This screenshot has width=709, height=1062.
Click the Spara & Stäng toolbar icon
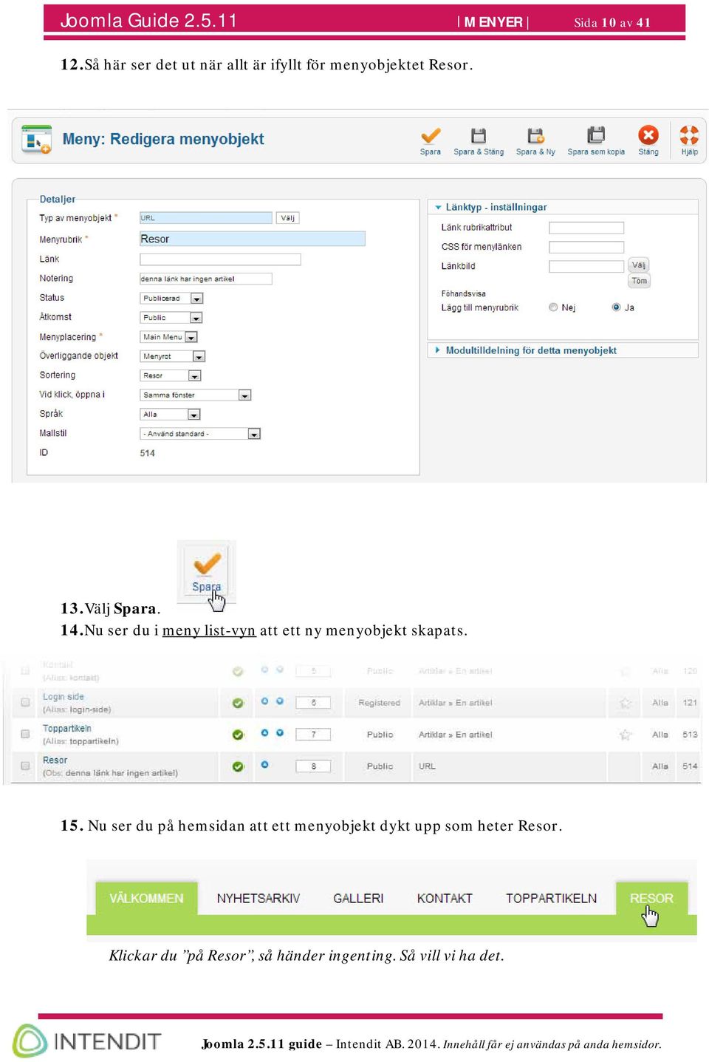(x=479, y=140)
